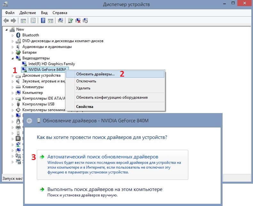253x206 pixels.
Task: Expand the Батареи category
Action: point(12,53)
